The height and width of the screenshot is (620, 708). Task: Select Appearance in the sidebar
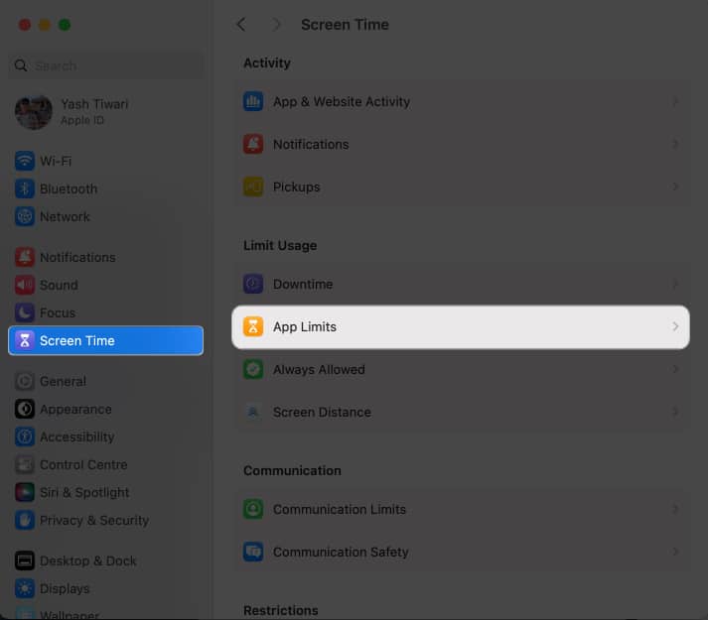tap(105, 410)
